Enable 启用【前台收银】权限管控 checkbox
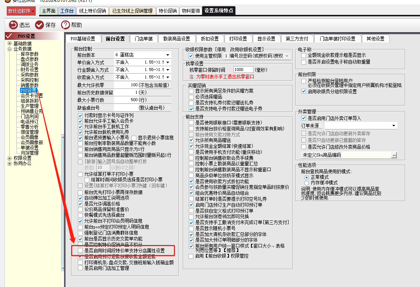The width and height of the screenshot is (420, 287). [191, 256]
